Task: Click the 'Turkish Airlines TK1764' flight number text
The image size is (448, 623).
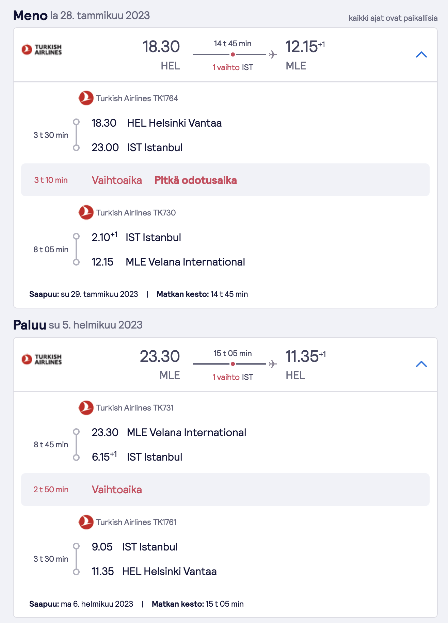Action: (x=137, y=98)
